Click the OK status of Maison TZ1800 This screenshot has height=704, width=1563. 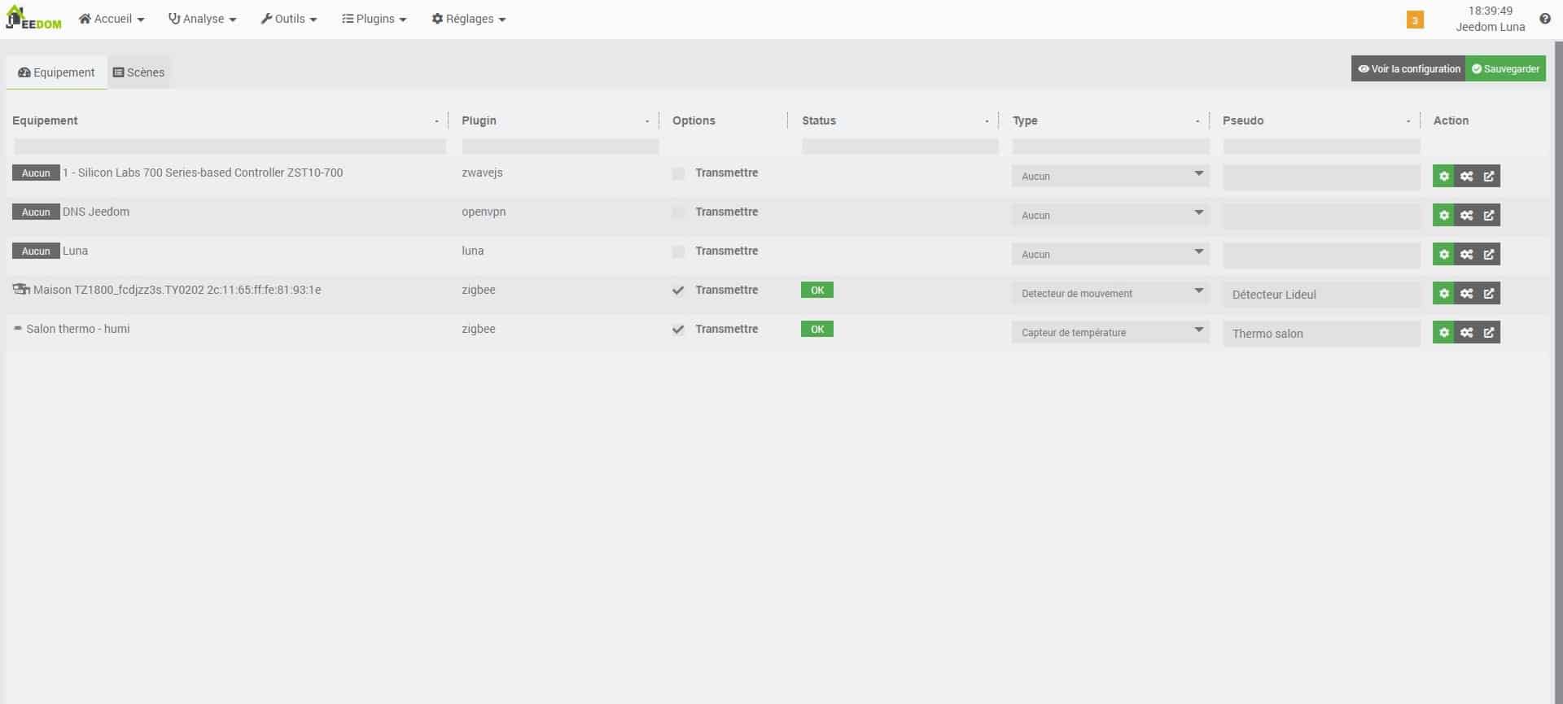coord(817,290)
